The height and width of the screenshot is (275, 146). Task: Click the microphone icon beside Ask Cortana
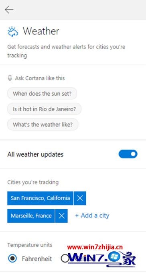[10, 78]
